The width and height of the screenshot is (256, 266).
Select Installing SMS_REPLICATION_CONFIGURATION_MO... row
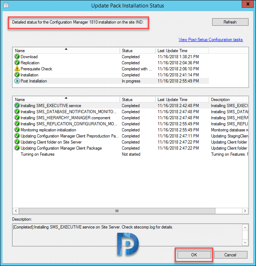130,124
